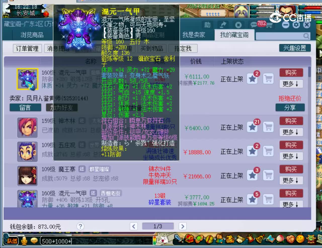Buy the ¥6111.00 混元一气甲 listing

291,73
